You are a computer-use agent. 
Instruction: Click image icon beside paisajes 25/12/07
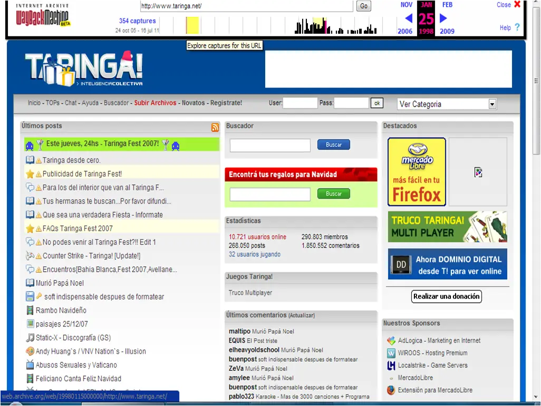tap(30, 324)
